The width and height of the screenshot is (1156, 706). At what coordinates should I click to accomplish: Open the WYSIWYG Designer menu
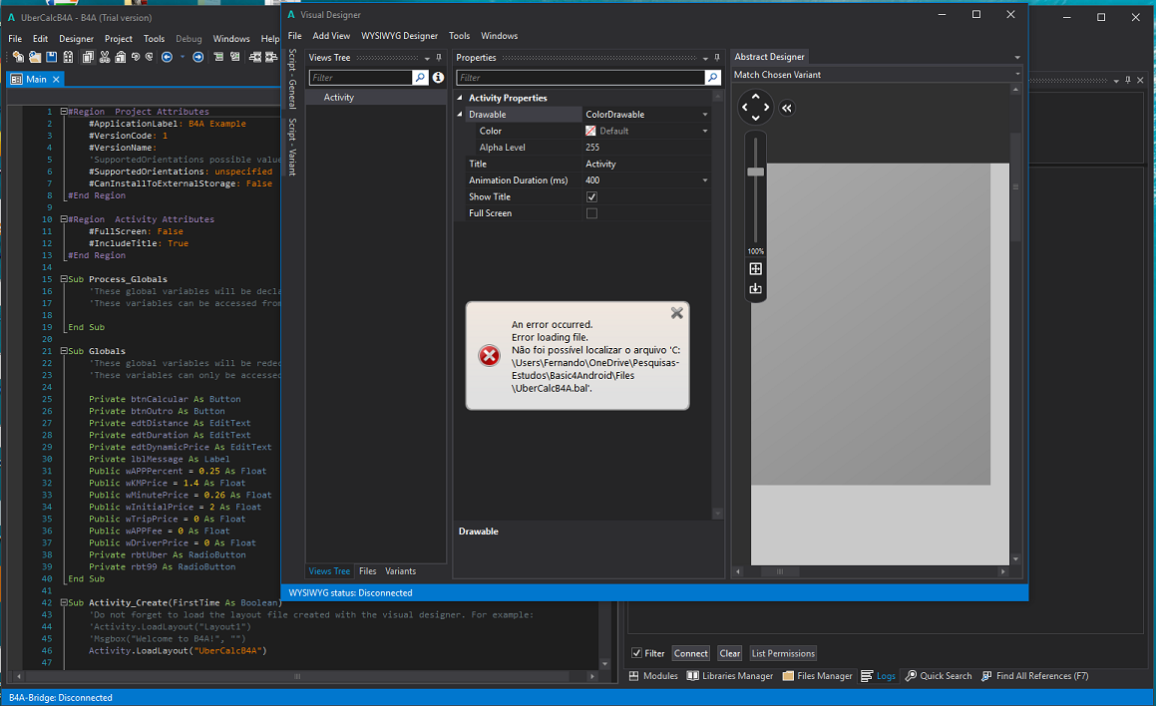pyautogui.click(x=398, y=35)
